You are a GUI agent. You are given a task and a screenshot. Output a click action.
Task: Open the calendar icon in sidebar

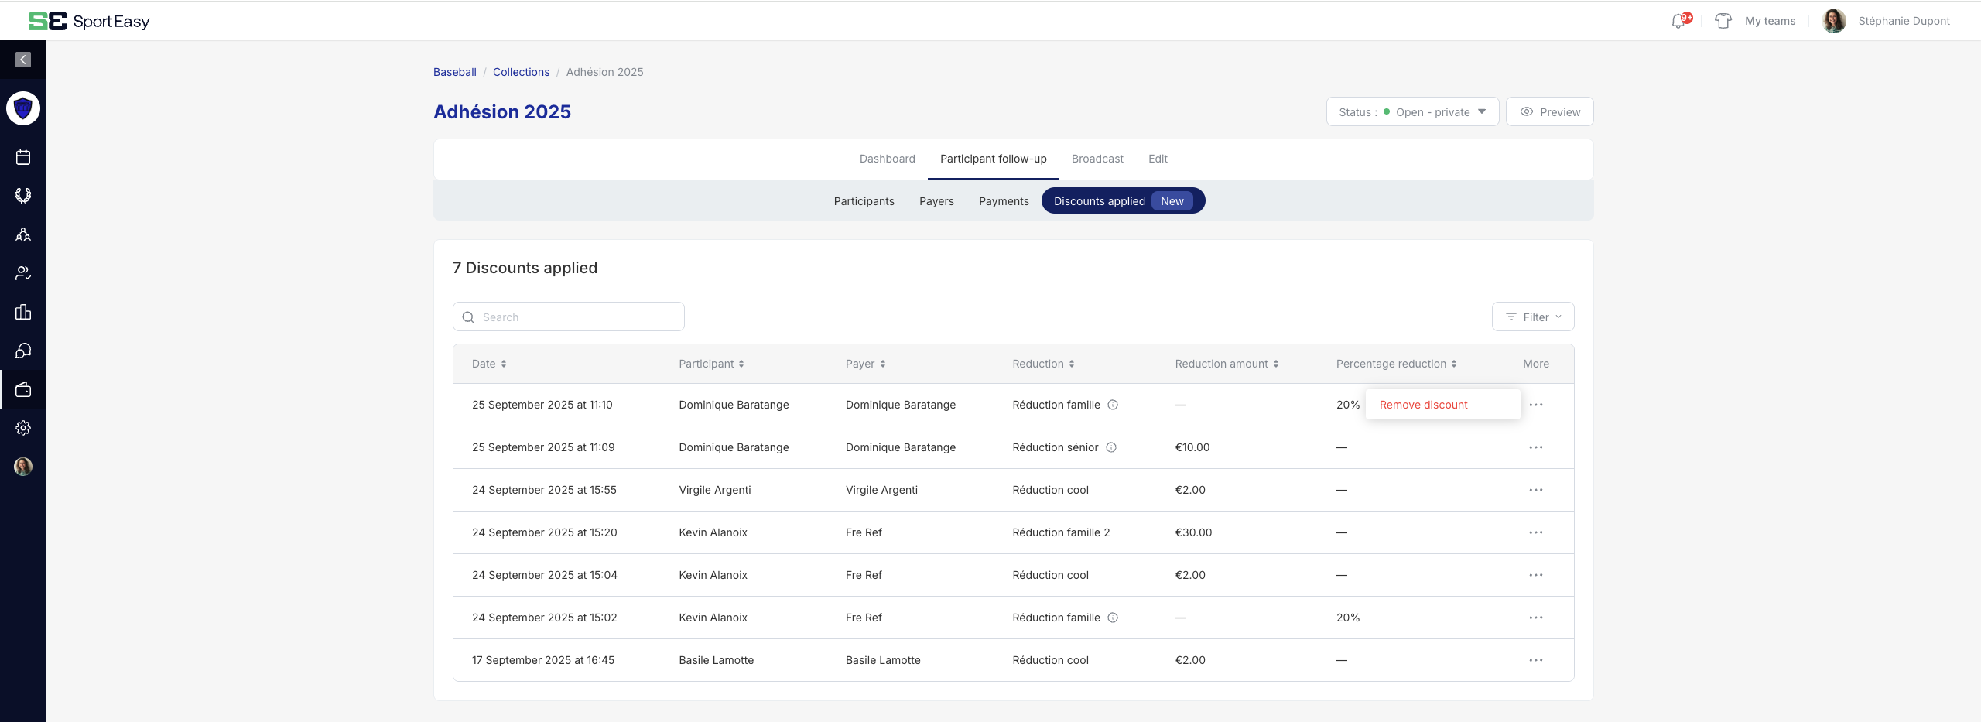[23, 157]
